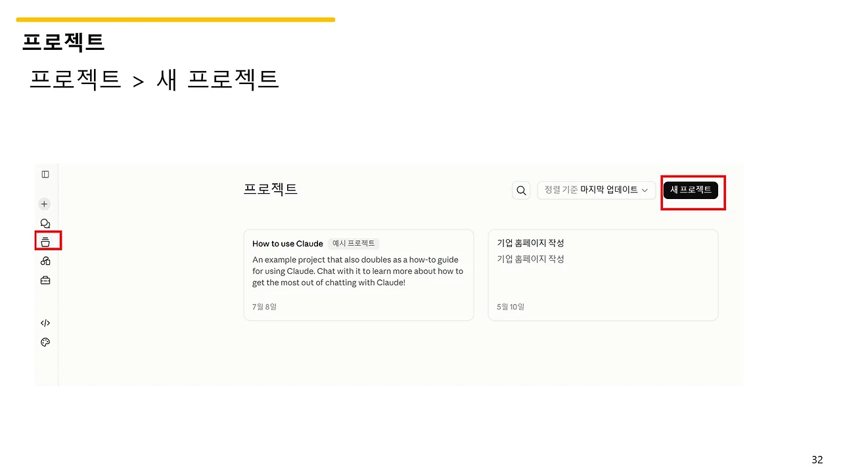The image size is (841, 473).
Task: Select the 7월 8일 date on the card
Action: (265, 307)
